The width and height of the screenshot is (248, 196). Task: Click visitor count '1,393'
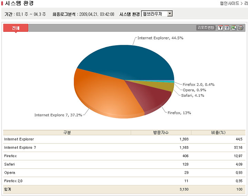click(184, 139)
